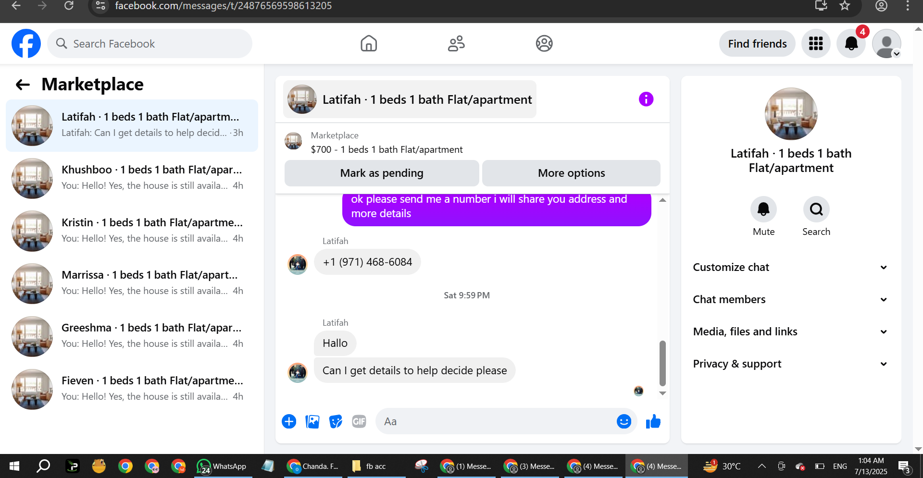Image resolution: width=923 pixels, height=478 pixels.
Task: Expand Media, files and links section
Action: tap(791, 332)
